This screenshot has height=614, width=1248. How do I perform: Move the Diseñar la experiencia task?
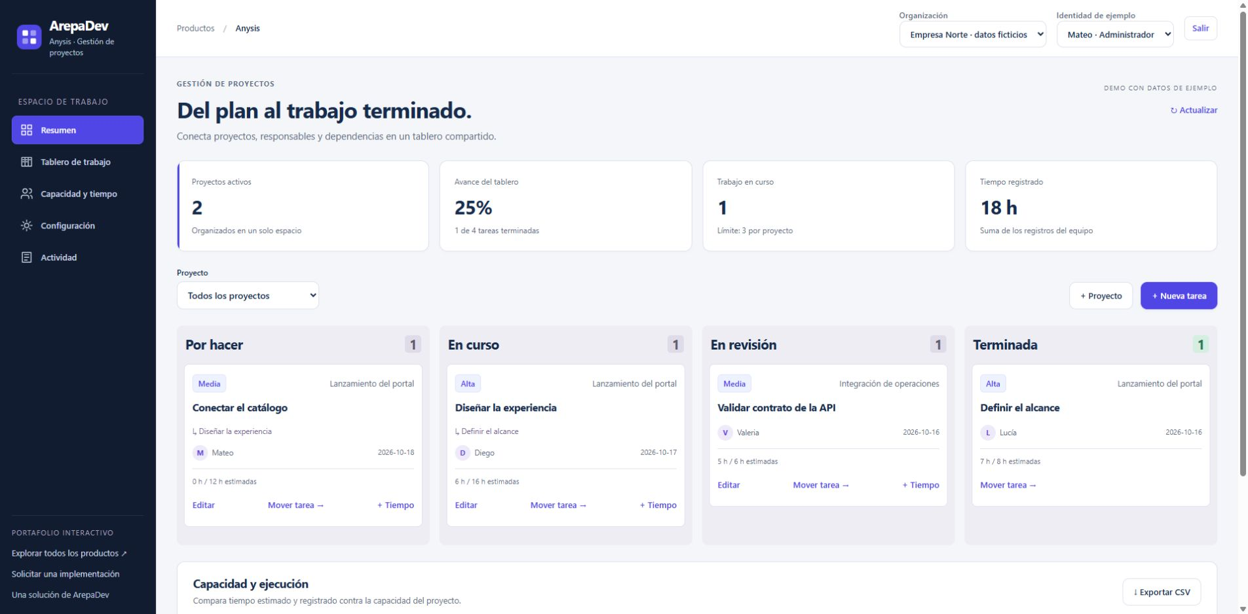pyautogui.click(x=558, y=505)
